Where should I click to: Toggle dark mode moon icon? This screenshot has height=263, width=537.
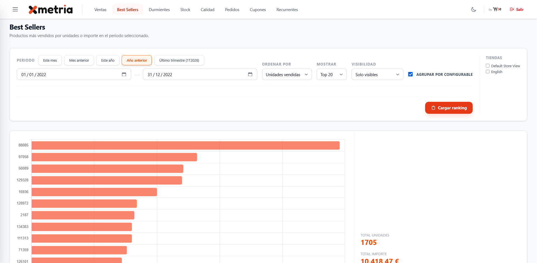(474, 9)
